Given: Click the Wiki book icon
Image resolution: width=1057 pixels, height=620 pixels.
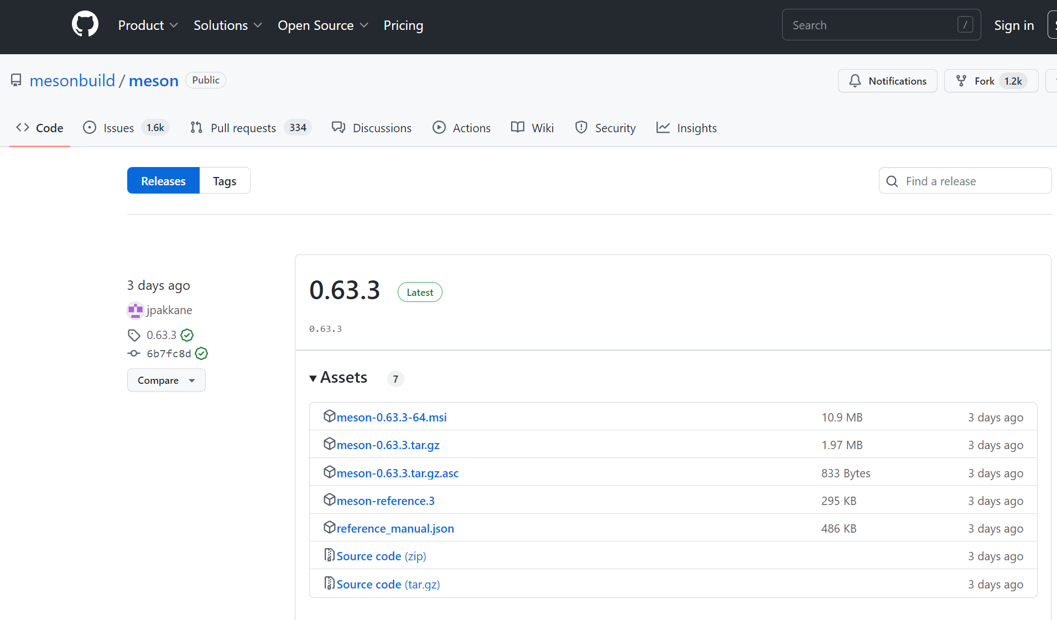Looking at the screenshot, I should click(518, 128).
